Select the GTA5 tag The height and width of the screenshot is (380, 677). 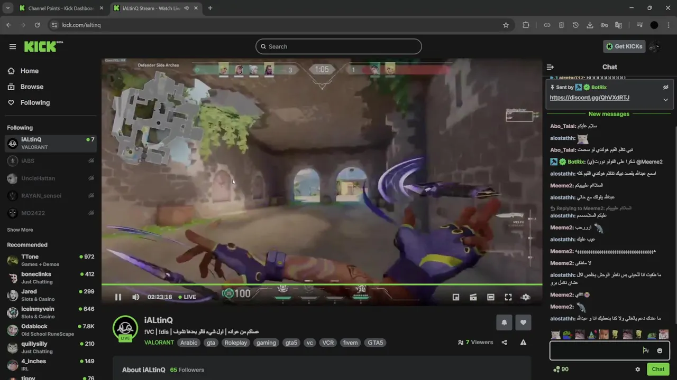[x=375, y=343]
